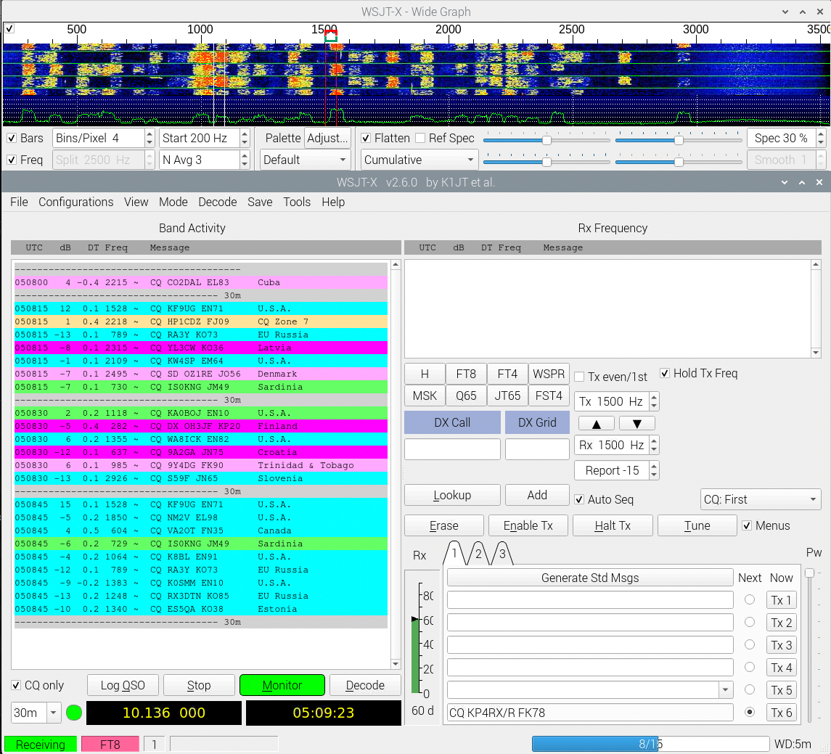This screenshot has height=754, width=831.
Task: Select the Next radio button for Tx 1
Action: pos(750,600)
